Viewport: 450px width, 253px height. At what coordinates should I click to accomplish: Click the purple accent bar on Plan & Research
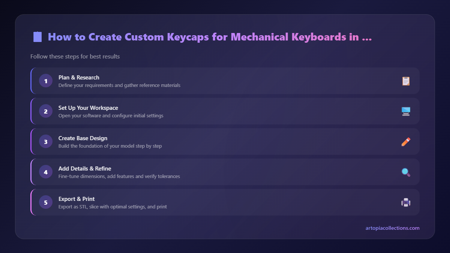31,81
